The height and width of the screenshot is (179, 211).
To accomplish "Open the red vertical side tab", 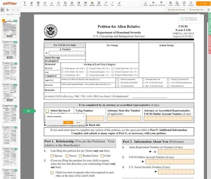I will [210, 45].
